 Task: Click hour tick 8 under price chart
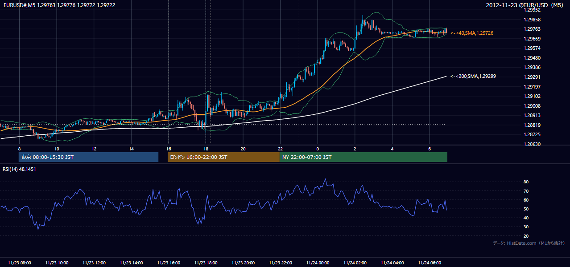19,149
